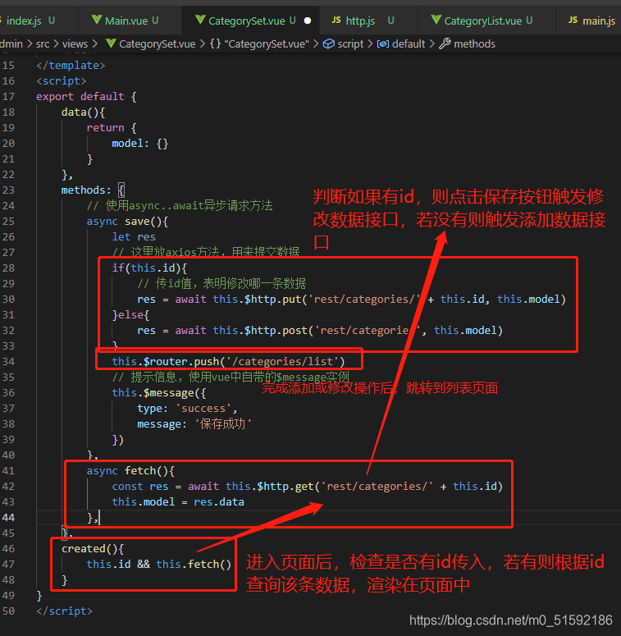Image resolution: width=621 pixels, height=636 pixels.
Task: Click the 'return {' statement on line 19
Action: (112, 128)
